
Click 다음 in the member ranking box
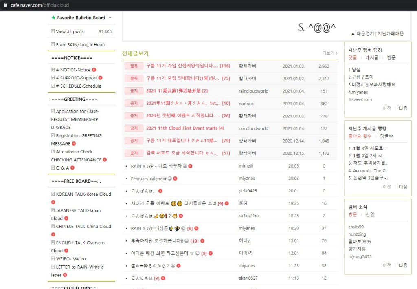(403, 108)
